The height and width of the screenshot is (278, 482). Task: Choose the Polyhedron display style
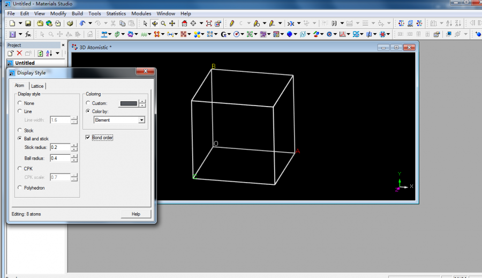pyautogui.click(x=20, y=187)
